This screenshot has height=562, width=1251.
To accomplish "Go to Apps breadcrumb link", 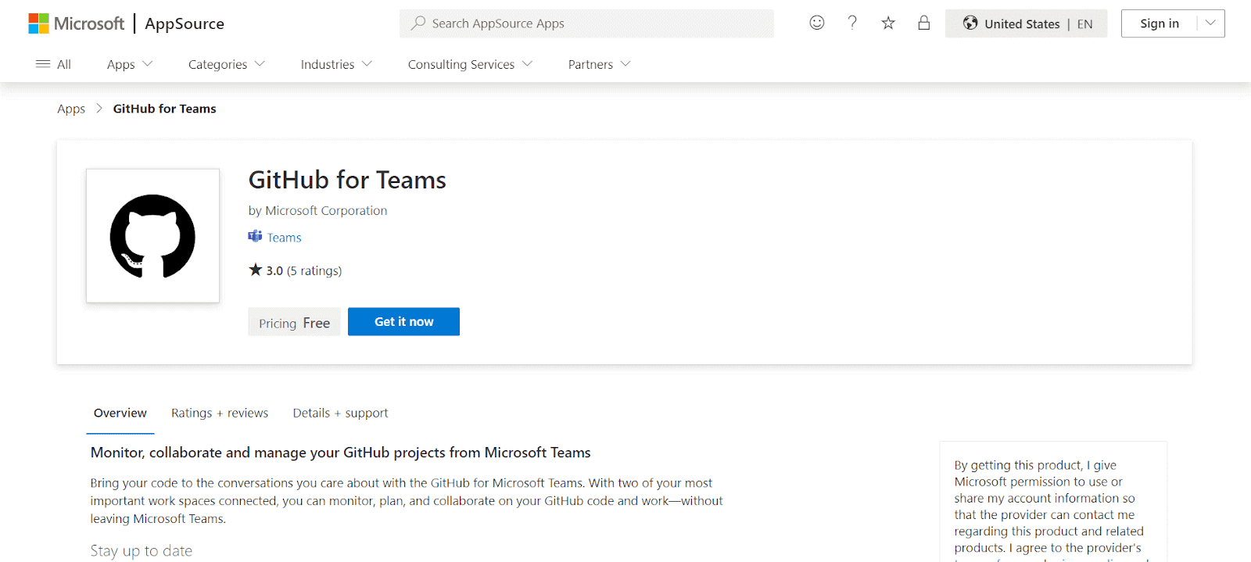I will pos(71,109).
